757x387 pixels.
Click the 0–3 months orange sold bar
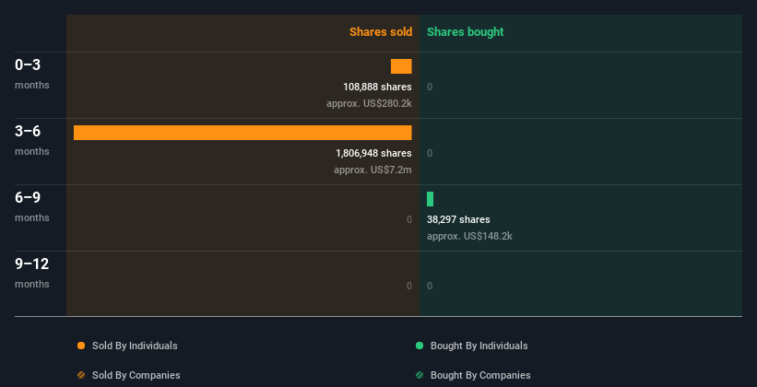(x=401, y=66)
